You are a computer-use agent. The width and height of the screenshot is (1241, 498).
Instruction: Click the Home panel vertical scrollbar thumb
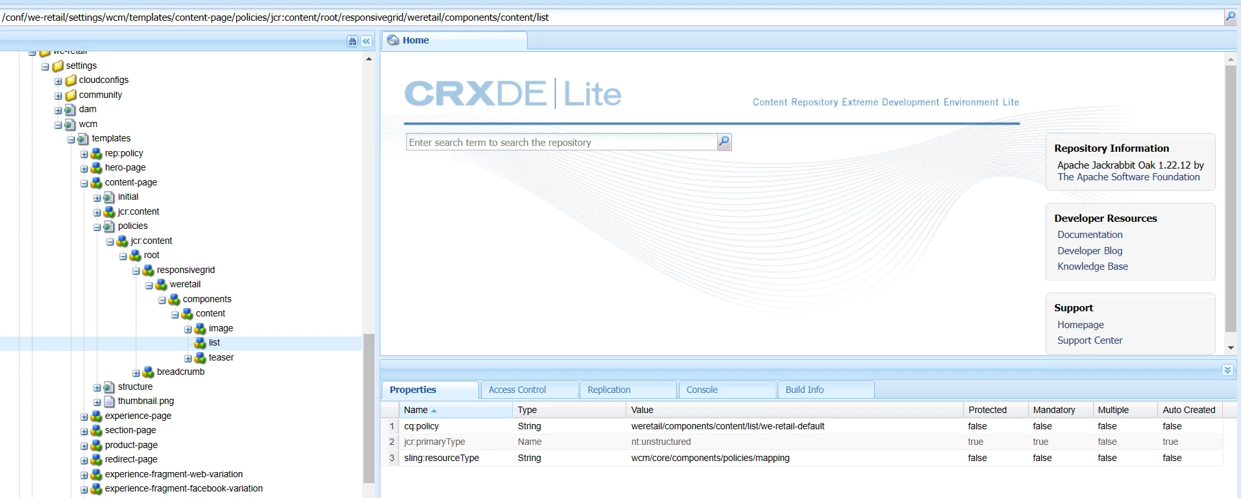(x=1231, y=198)
